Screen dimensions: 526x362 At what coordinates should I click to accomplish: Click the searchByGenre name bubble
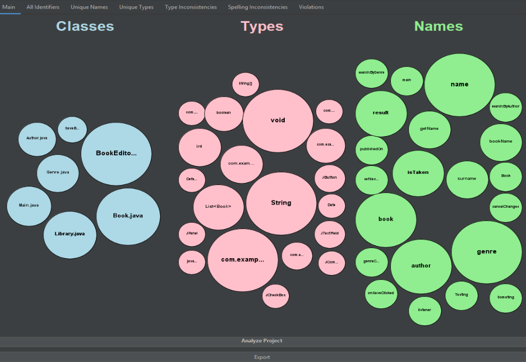[371, 73]
